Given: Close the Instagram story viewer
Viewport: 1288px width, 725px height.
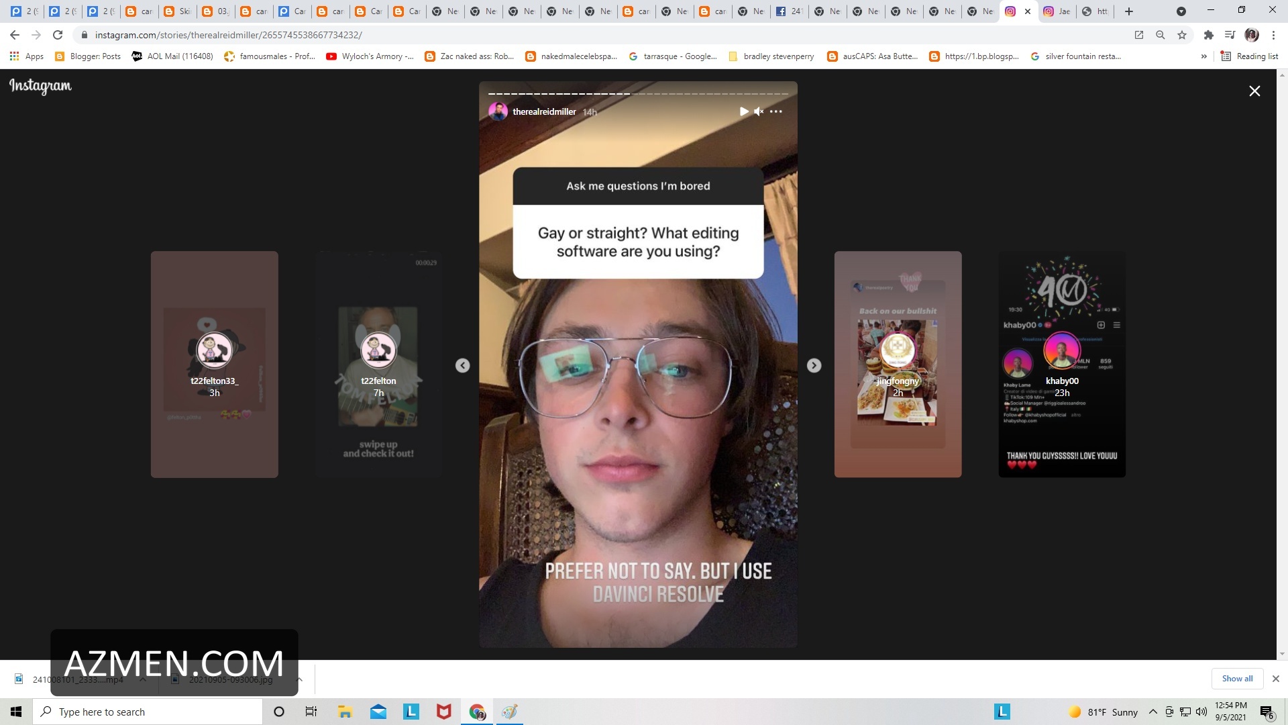Looking at the screenshot, I should click(x=1254, y=91).
